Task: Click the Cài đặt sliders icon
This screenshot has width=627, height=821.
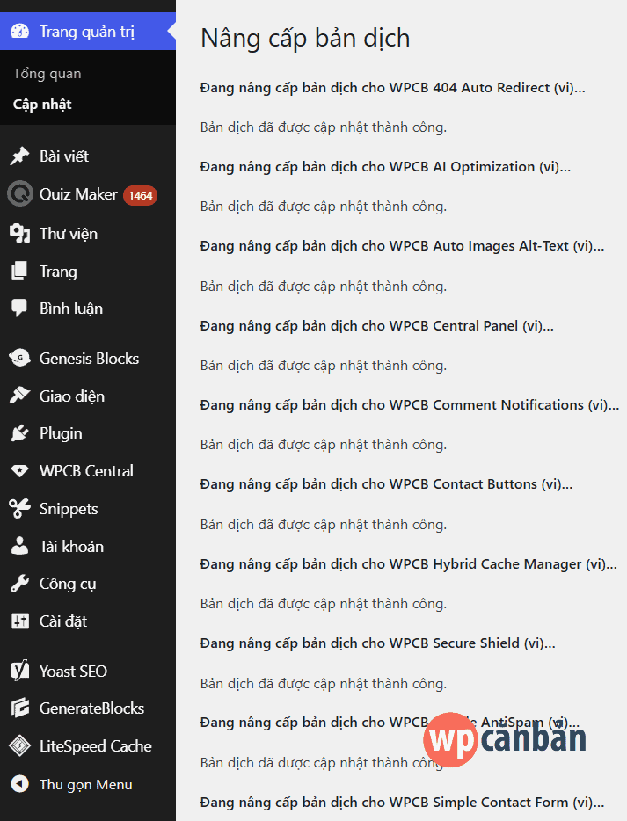Action: [20, 621]
